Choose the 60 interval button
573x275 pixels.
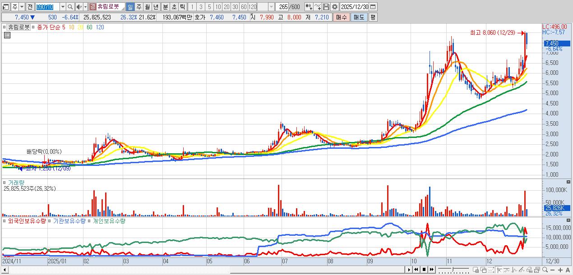pos(244,7)
